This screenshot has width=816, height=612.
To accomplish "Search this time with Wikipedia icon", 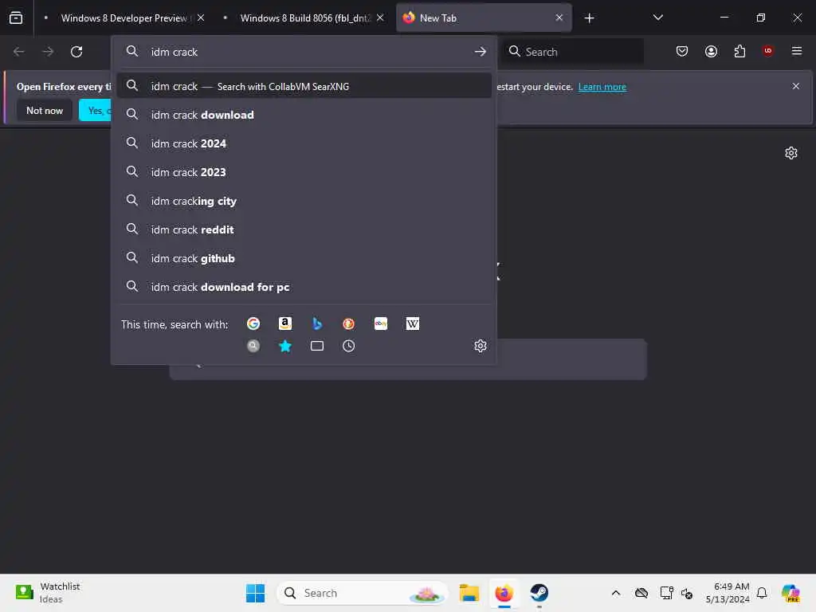I will (412, 324).
